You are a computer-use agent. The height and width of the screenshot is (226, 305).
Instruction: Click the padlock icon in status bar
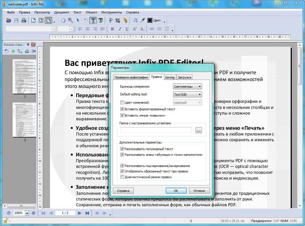coord(5,221)
